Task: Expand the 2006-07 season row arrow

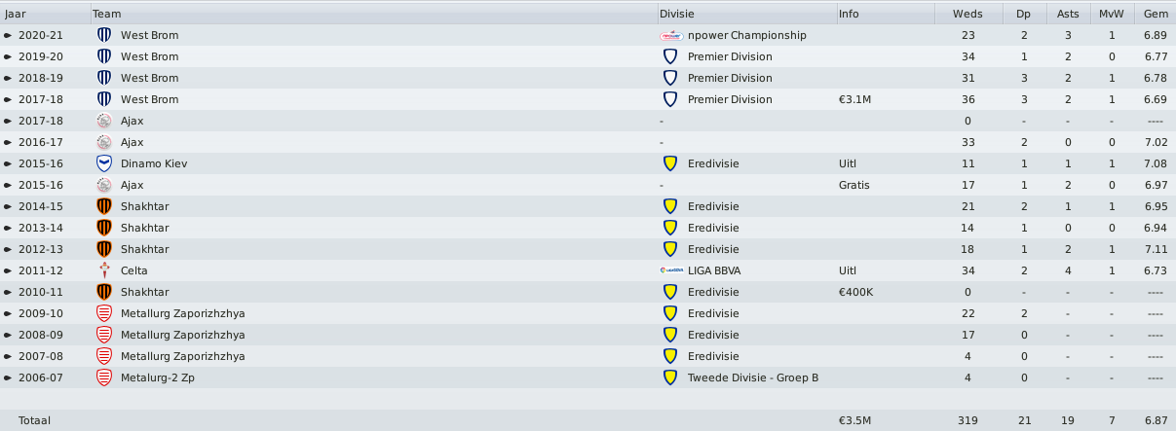Action: pyautogui.click(x=8, y=377)
